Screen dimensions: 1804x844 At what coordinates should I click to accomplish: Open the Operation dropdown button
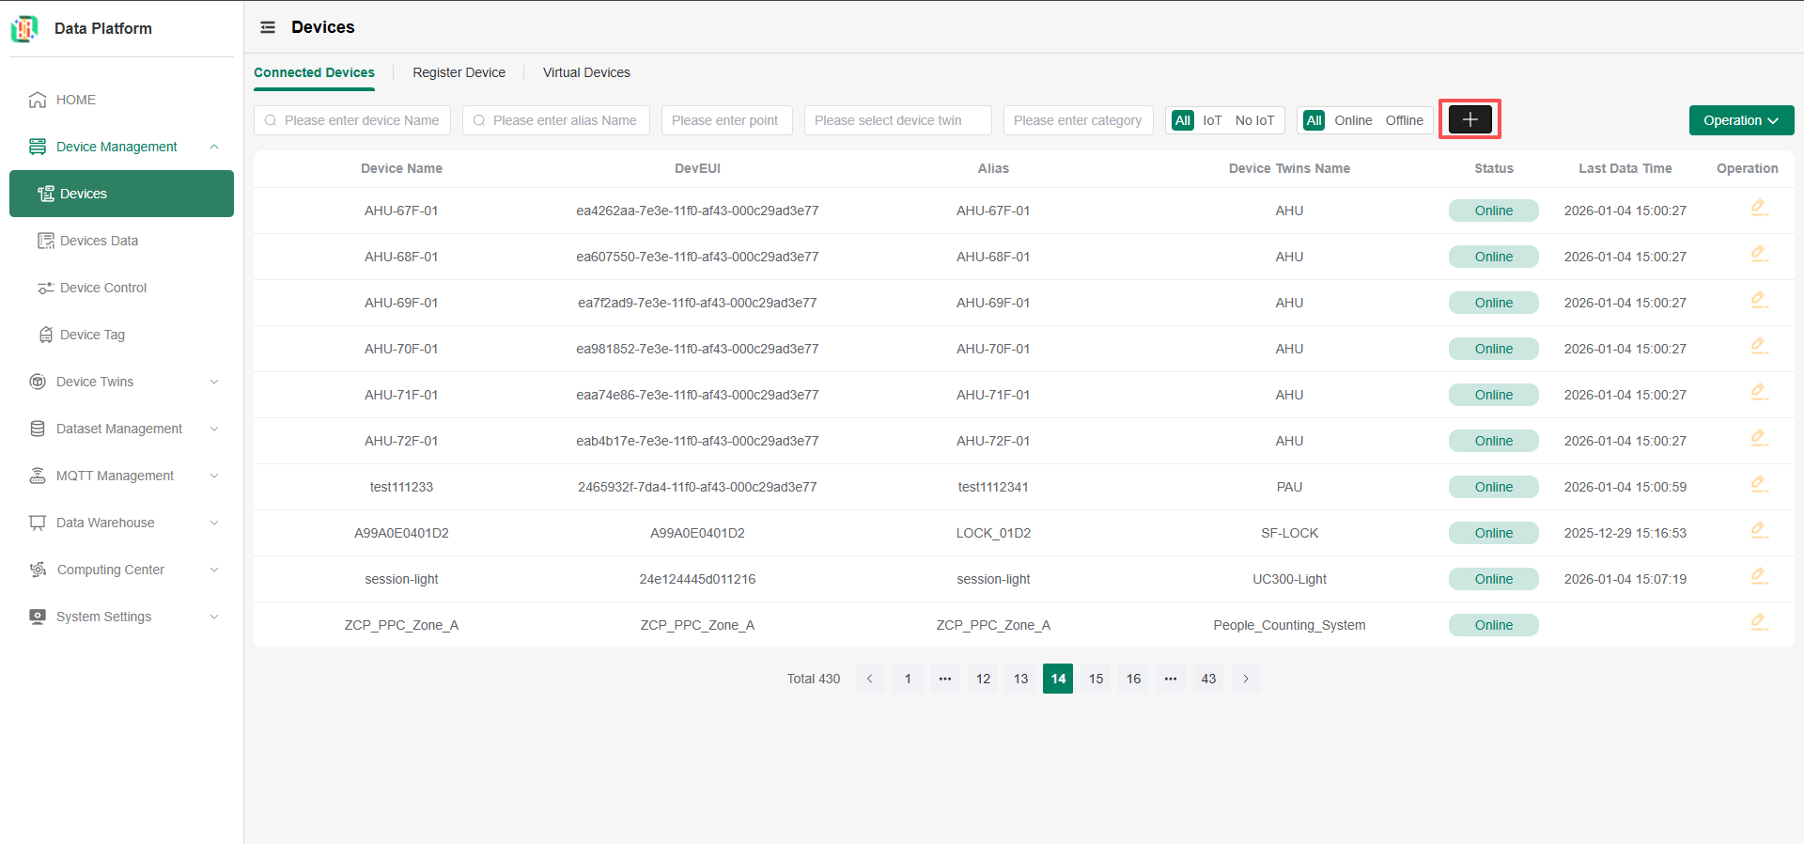(x=1741, y=120)
